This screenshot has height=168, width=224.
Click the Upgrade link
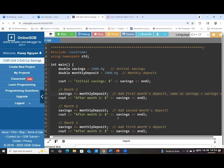22,97
